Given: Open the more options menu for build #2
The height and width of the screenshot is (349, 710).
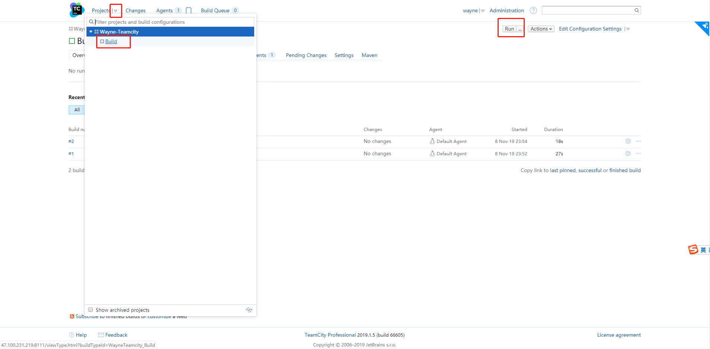Looking at the screenshot, I should pos(638,141).
